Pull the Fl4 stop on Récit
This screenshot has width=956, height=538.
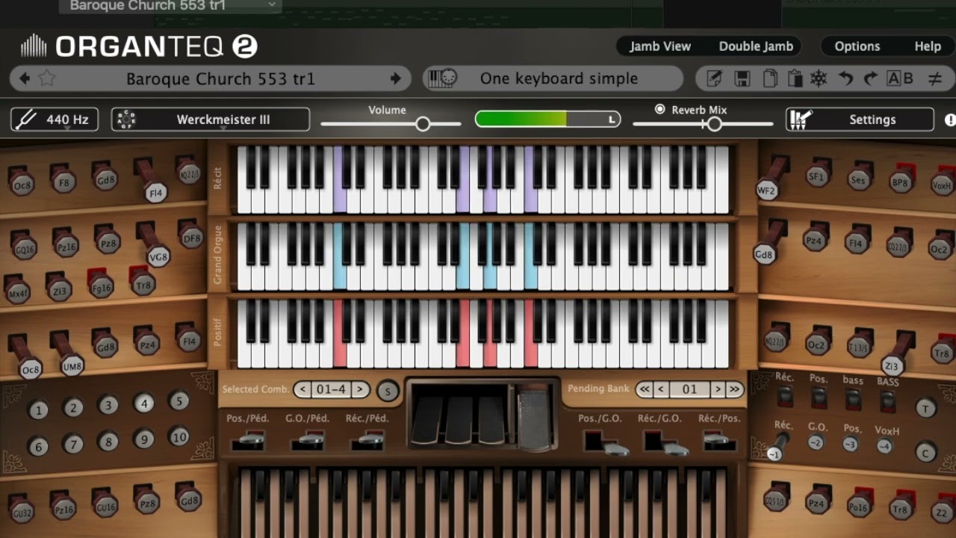[155, 193]
